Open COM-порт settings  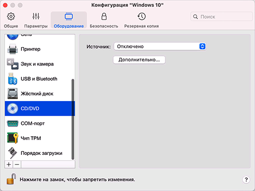click(x=40, y=123)
